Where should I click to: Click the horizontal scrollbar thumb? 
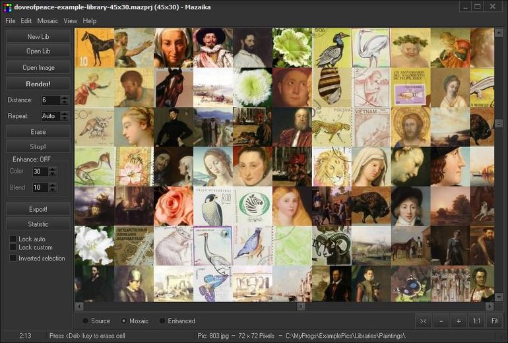point(301,306)
